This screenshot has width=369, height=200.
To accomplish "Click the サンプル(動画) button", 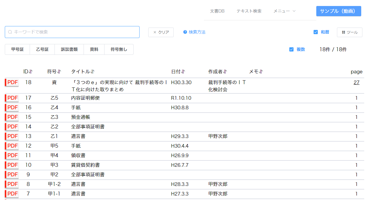I will [339, 11].
